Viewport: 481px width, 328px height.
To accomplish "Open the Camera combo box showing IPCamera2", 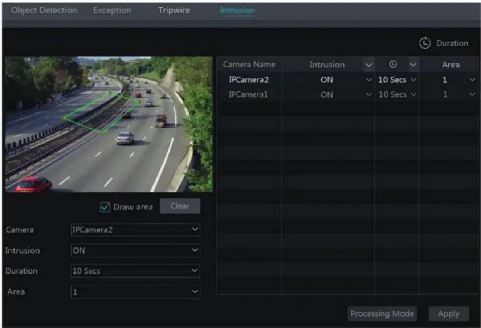I will [135, 230].
